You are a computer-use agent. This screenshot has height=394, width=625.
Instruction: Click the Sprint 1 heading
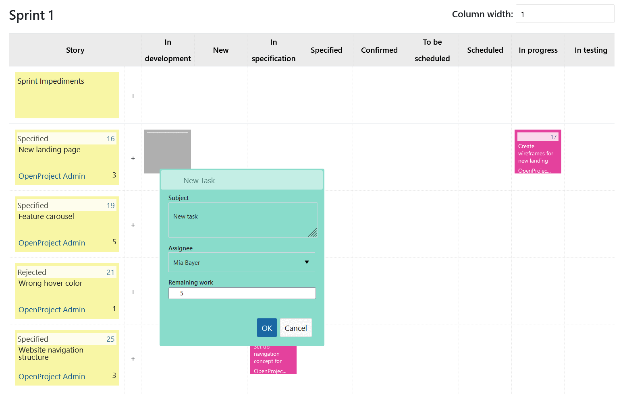[x=31, y=15]
